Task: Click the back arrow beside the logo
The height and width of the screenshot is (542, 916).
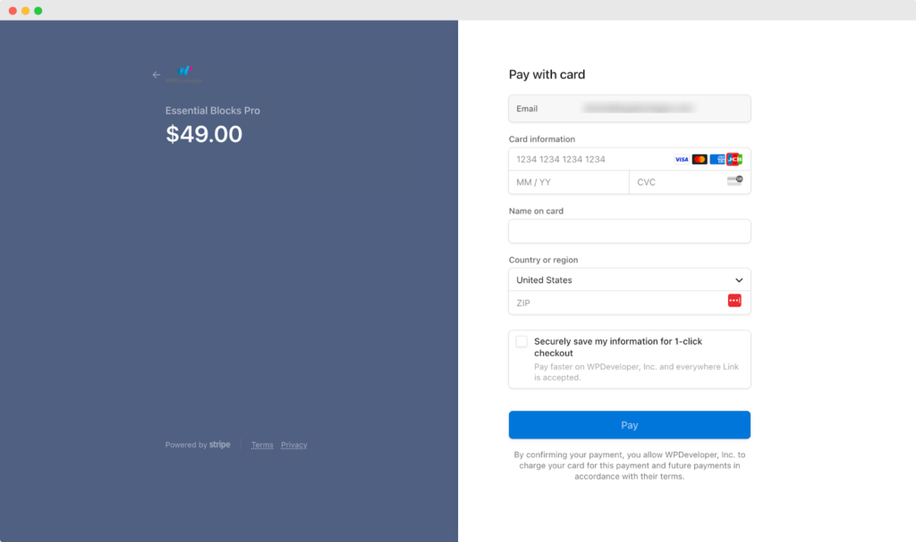Action: point(157,75)
